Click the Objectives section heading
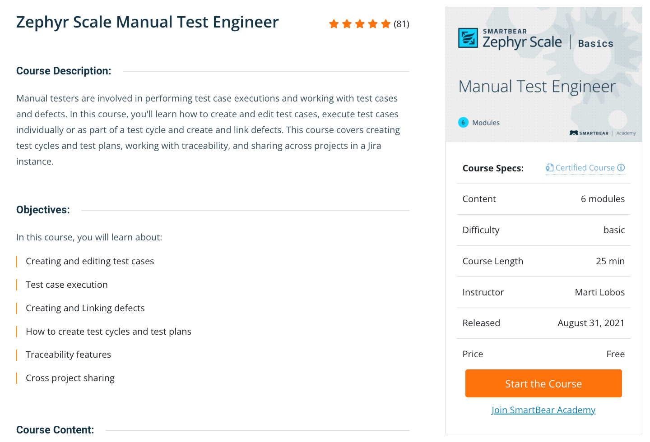The image size is (650, 442). point(43,210)
